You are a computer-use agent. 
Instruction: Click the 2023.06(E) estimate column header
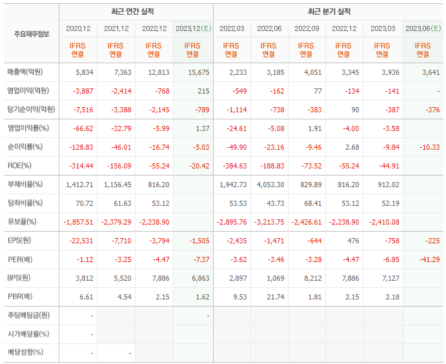(423, 28)
